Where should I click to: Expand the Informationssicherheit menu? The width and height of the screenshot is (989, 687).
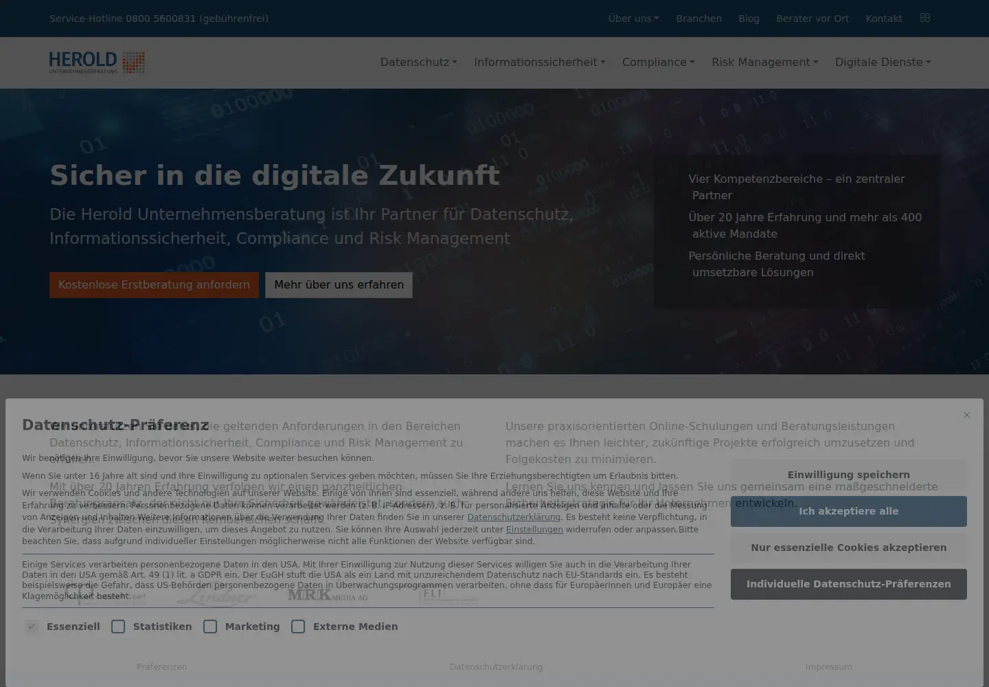pos(540,62)
